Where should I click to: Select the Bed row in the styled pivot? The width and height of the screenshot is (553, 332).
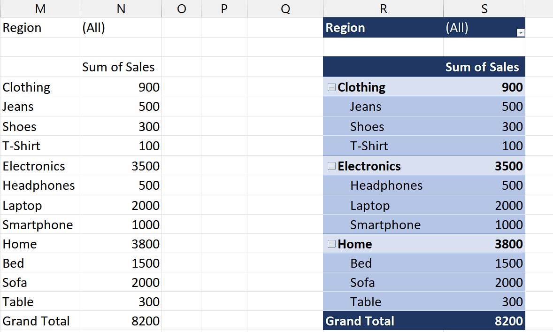pyautogui.click(x=361, y=263)
